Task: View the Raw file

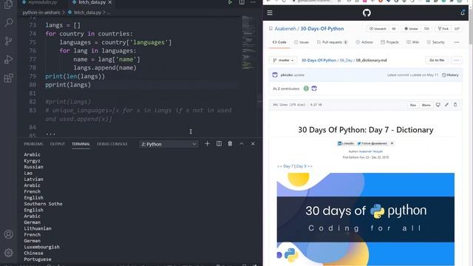Action: click(x=413, y=105)
